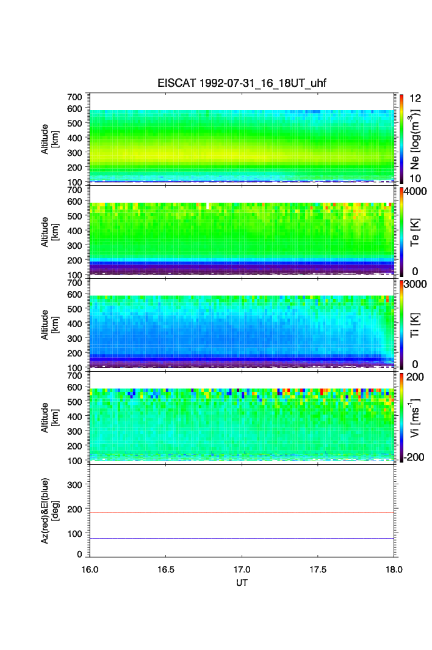Click the Altitude [km] label of Ti panel
Image resolution: width=432 pixels, height=650 pixels.
(x=49, y=325)
